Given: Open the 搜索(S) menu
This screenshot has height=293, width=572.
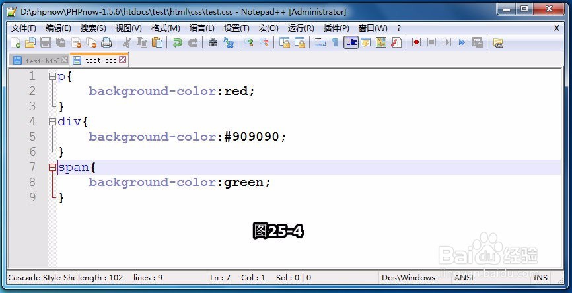Looking at the screenshot, I should [x=93, y=28].
